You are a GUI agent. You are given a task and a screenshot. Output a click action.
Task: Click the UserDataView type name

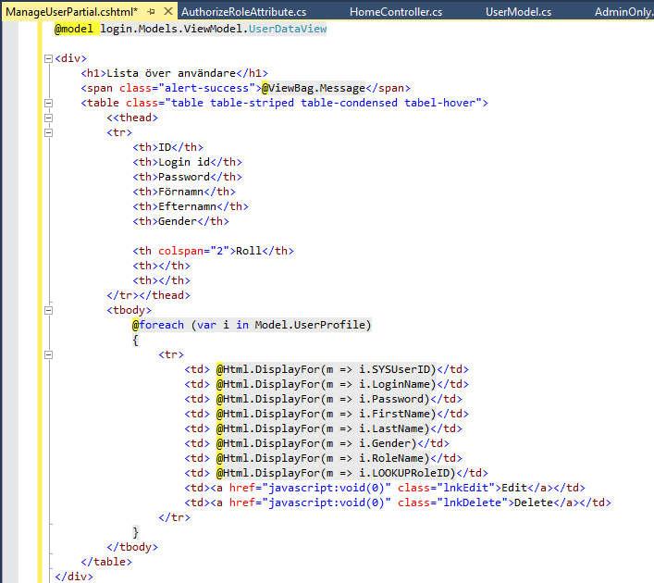pos(288,29)
